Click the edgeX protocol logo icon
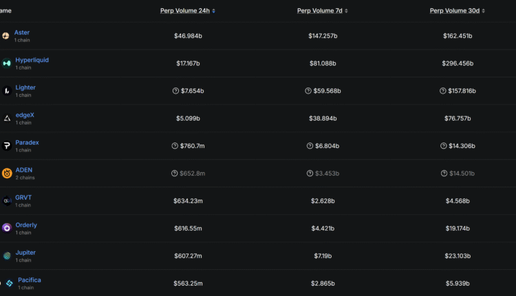The image size is (516, 296). coord(7,118)
